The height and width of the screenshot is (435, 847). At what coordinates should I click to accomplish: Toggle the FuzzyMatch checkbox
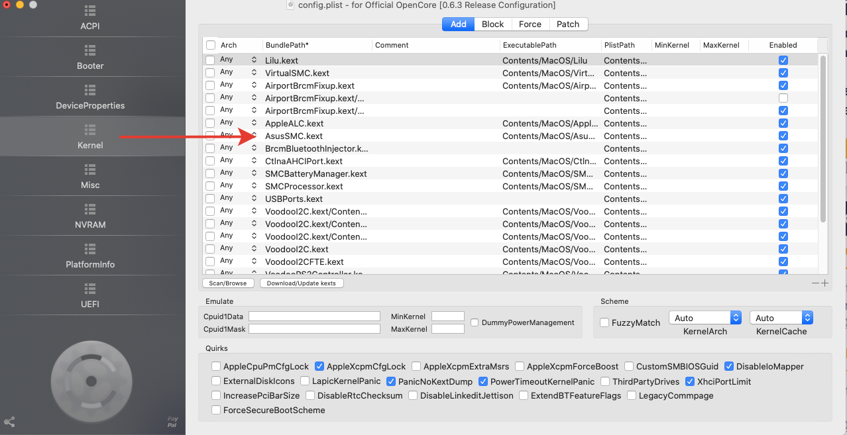pos(604,322)
